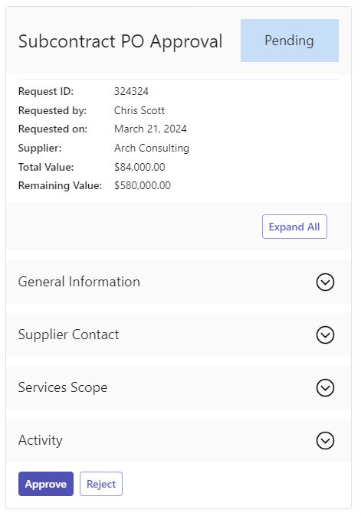Click Expand All to open sections

pos(294,227)
